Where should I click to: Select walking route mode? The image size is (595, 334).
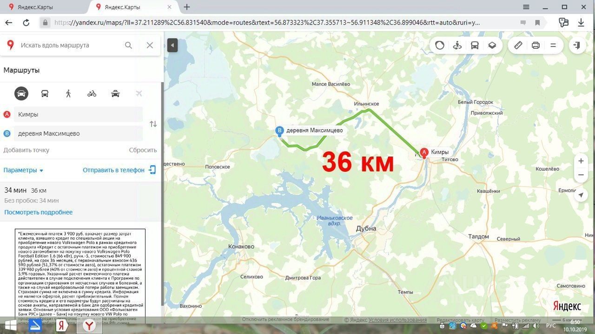68,93
